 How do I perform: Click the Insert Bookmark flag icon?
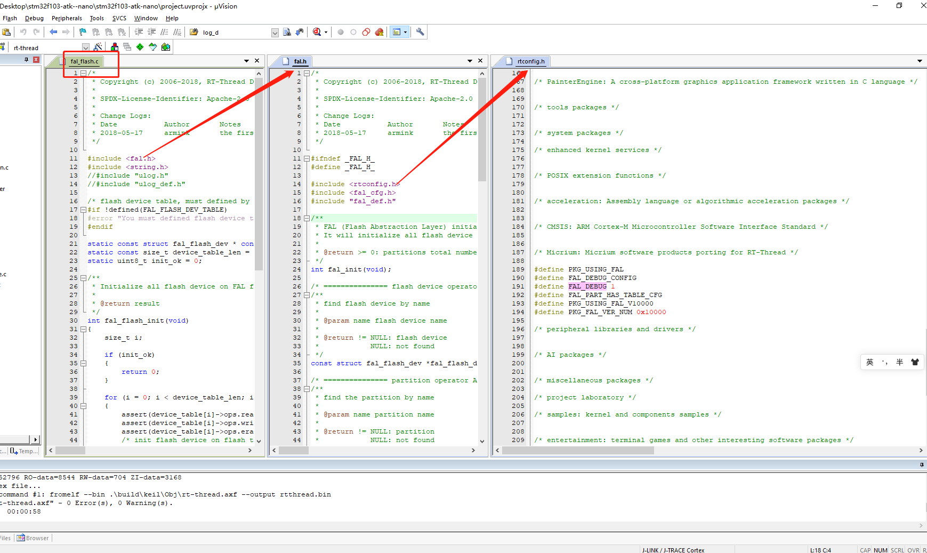(83, 32)
